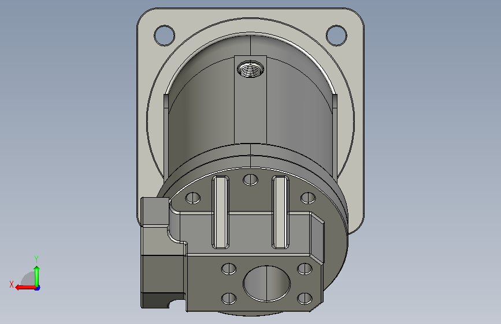The width and height of the screenshot is (501, 324).
Task: Select the left vertical slot on the round face
Action: point(221,212)
